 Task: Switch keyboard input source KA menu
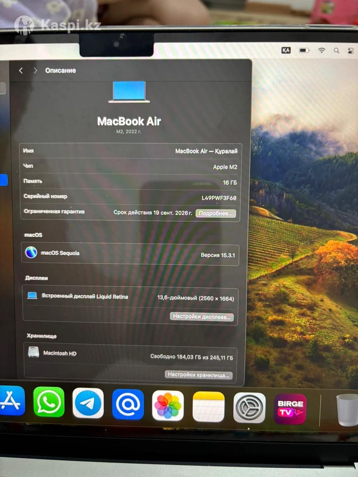[286, 50]
